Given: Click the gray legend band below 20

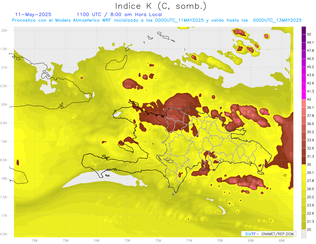Looking at the screenshot, I should (304, 233).
